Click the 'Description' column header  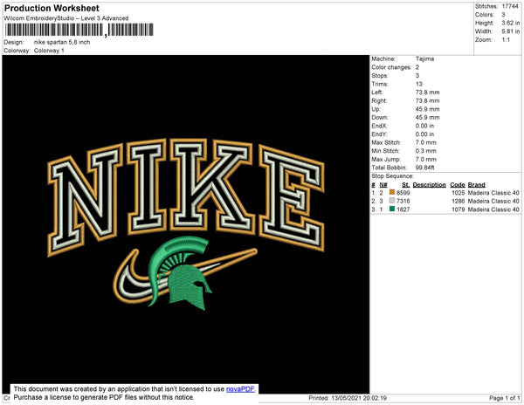coord(429,185)
